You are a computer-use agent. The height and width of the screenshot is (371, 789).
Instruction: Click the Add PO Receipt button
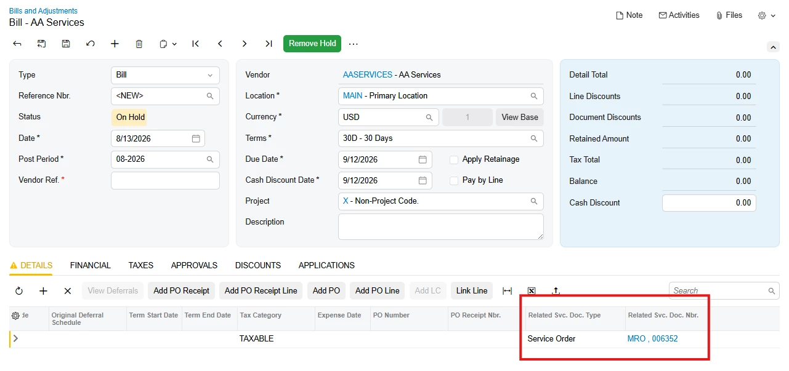point(182,291)
